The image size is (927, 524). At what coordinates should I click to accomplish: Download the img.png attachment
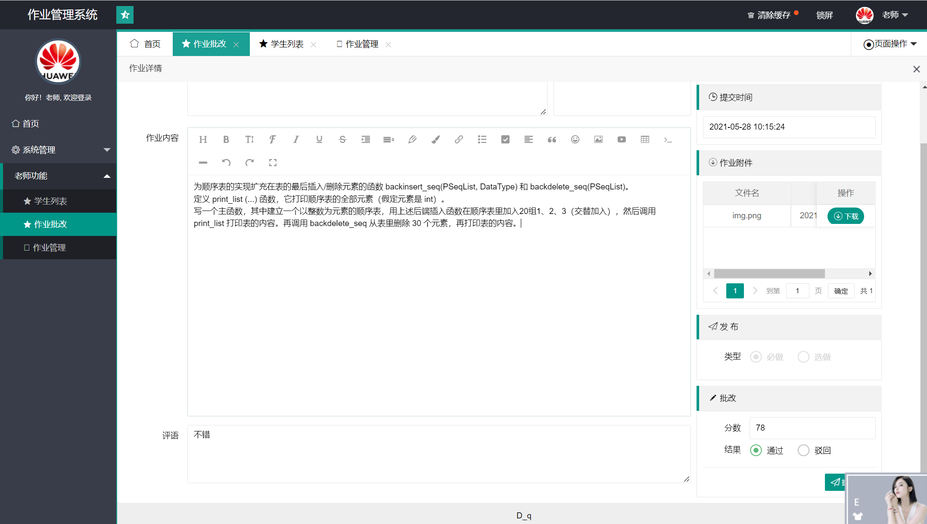tap(846, 216)
